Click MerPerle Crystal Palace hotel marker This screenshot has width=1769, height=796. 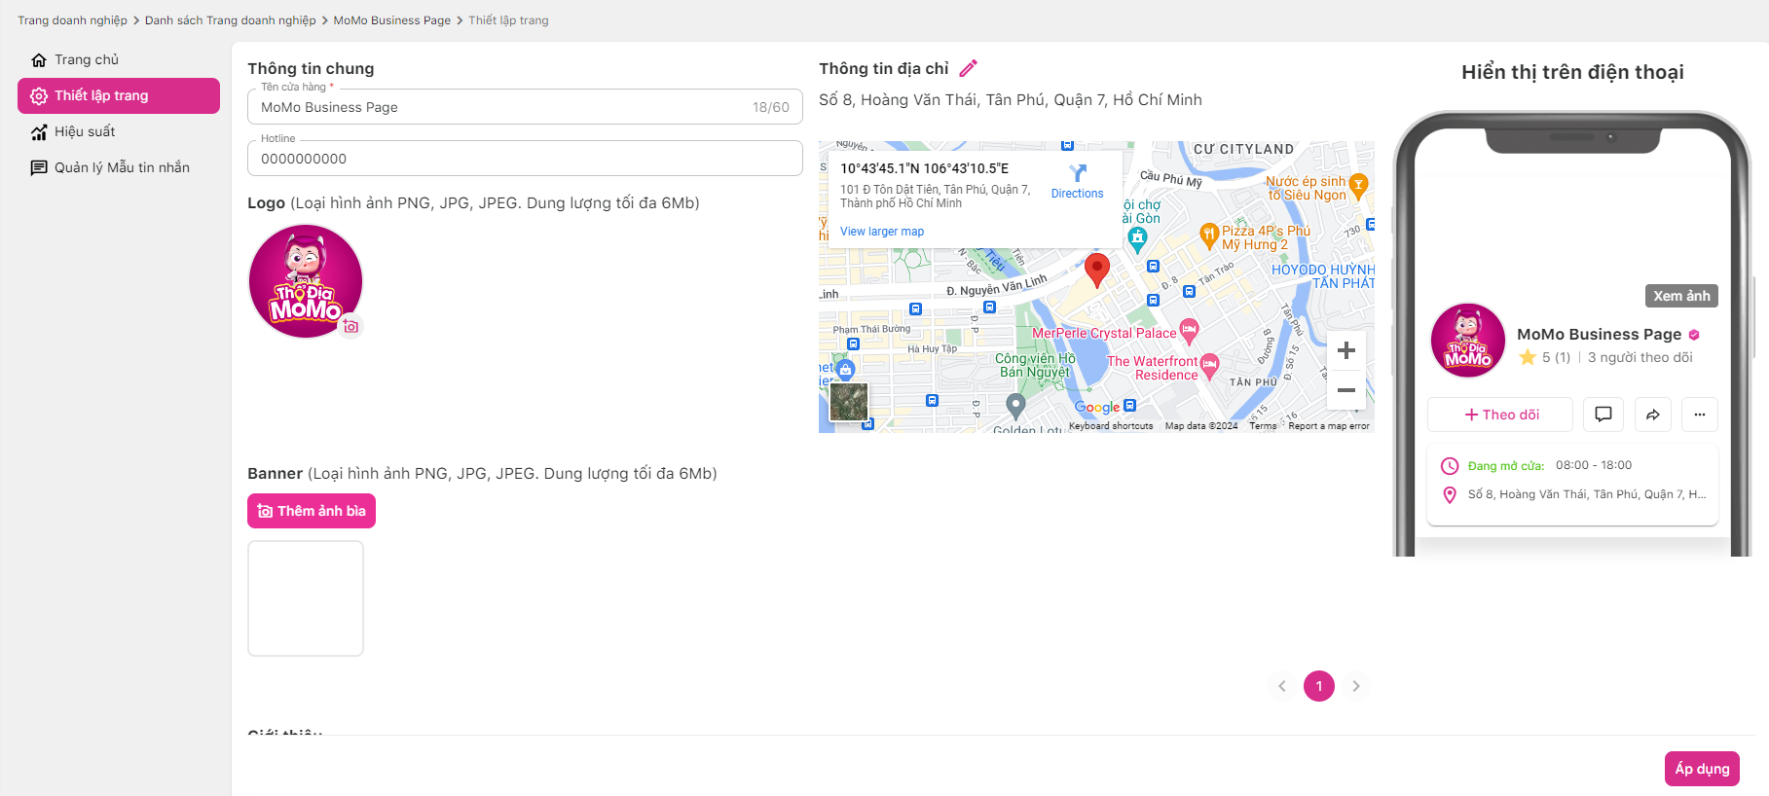[x=1189, y=331]
